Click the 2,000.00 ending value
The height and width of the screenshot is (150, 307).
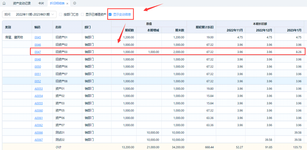click(x=179, y=52)
